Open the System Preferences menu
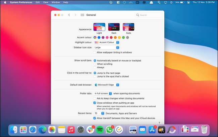This screenshot has width=218, height=137. pos(21,2)
